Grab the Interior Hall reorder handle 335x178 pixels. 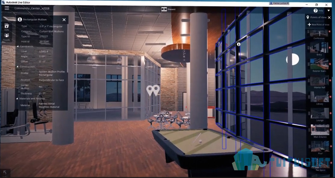[309, 81]
